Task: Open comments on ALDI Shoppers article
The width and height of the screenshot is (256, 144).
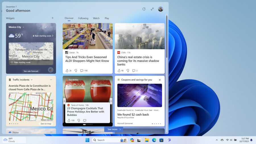Action: (82, 71)
